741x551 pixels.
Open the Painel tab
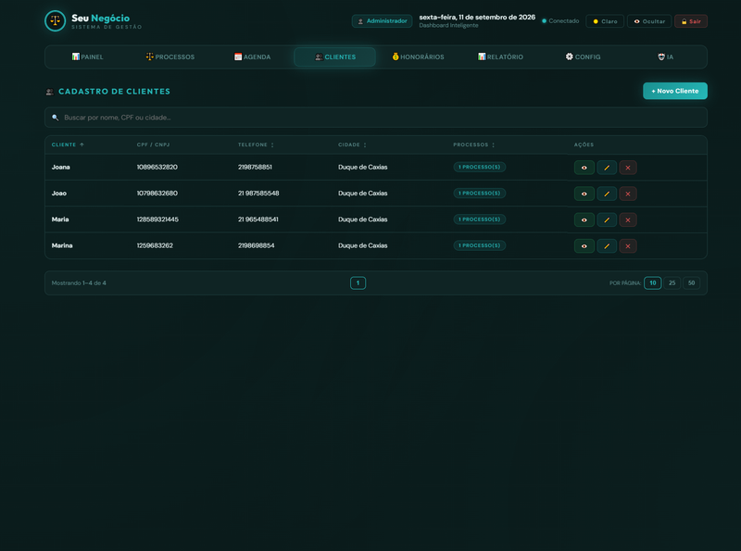tap(87, 56)
